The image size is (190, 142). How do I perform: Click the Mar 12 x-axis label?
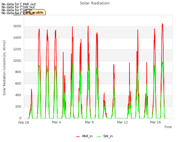tap(122, 122)
